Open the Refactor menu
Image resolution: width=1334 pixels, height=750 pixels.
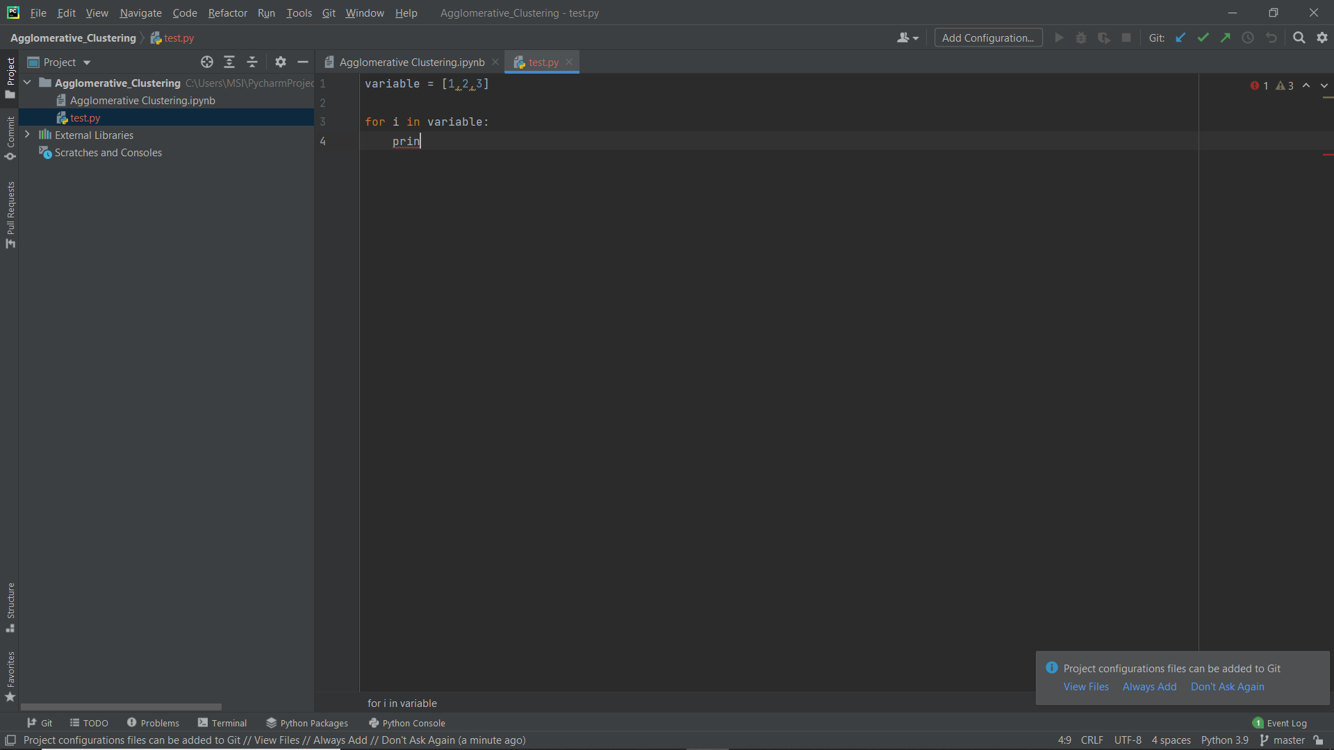tap(227, 13)
